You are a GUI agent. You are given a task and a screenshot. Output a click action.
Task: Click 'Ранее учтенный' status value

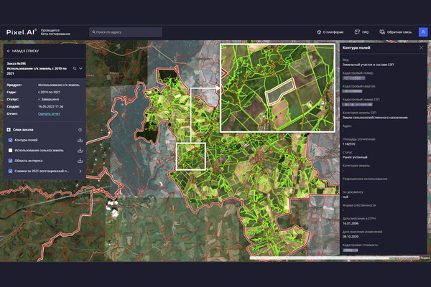pyautogui.click(x=355, y=157)
